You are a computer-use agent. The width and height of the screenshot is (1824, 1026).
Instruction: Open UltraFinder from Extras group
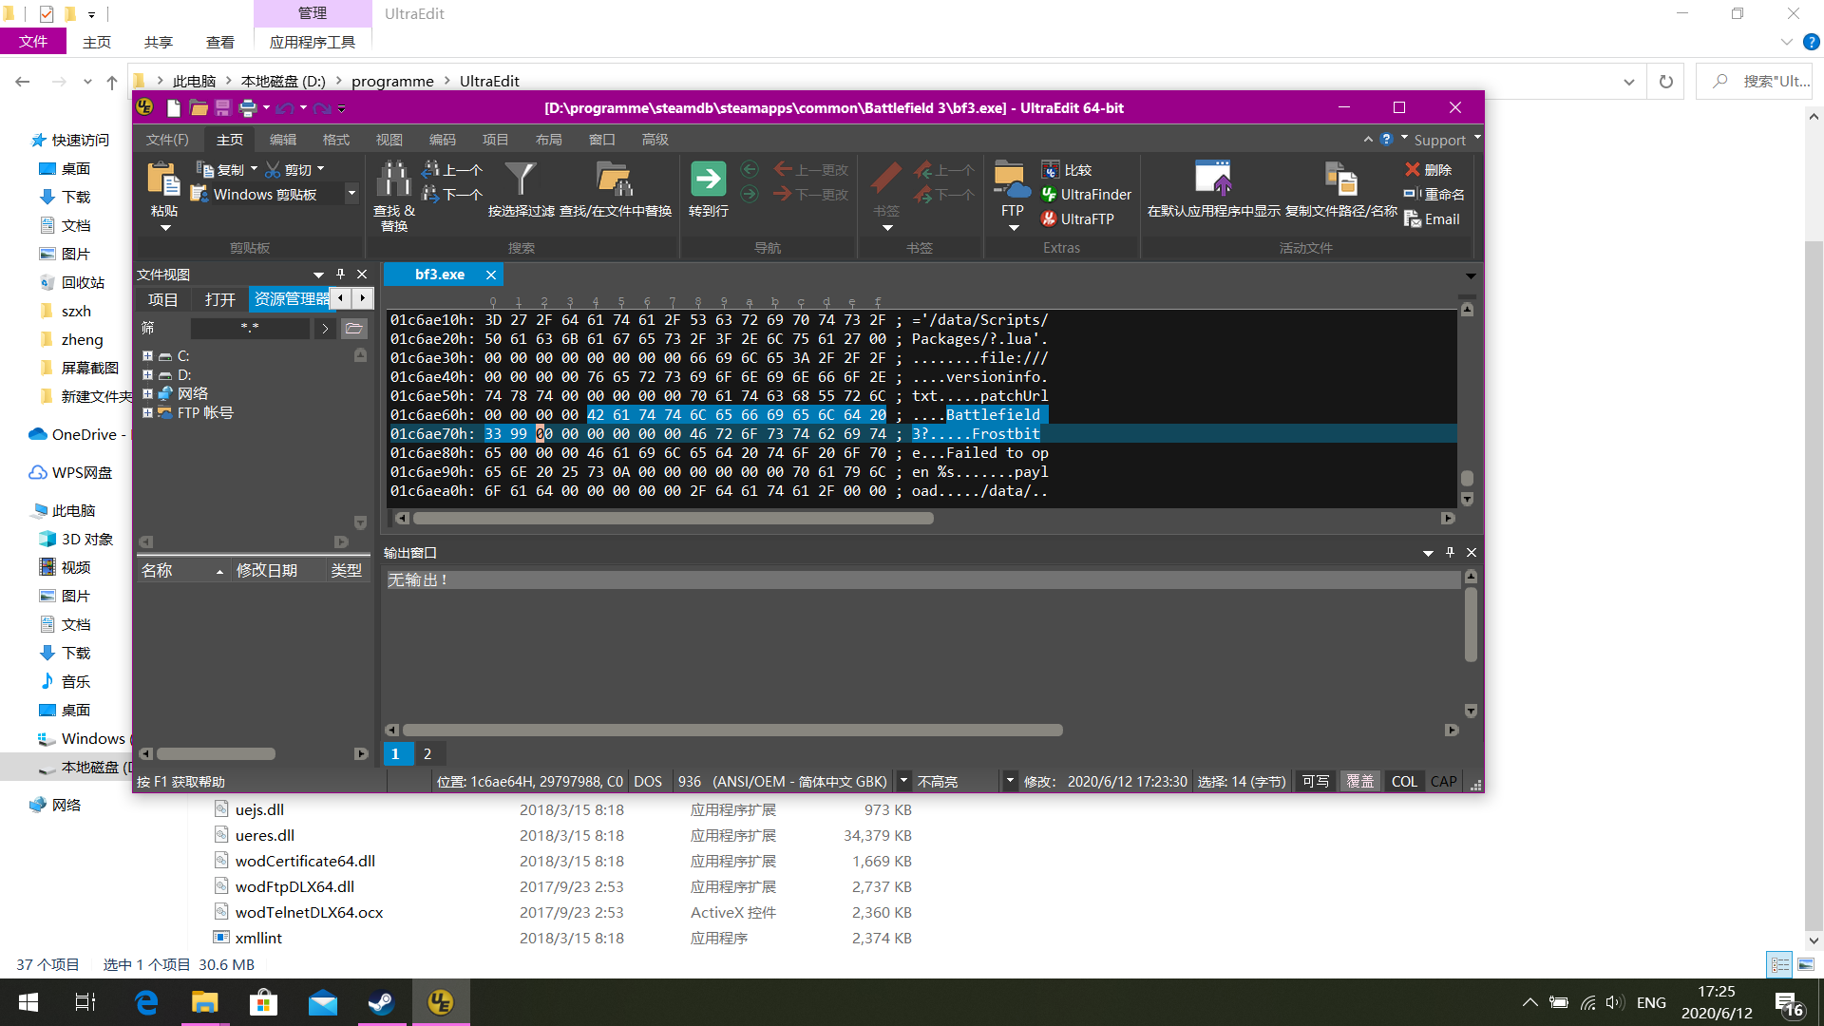[x=1086, y=195]
